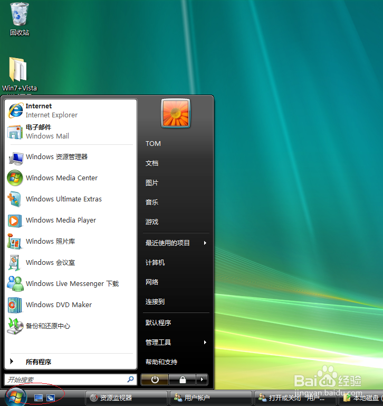Viewport: 383px width, 406px height.
Task: Open 文档 from the right pane
Action: [152, 163]
